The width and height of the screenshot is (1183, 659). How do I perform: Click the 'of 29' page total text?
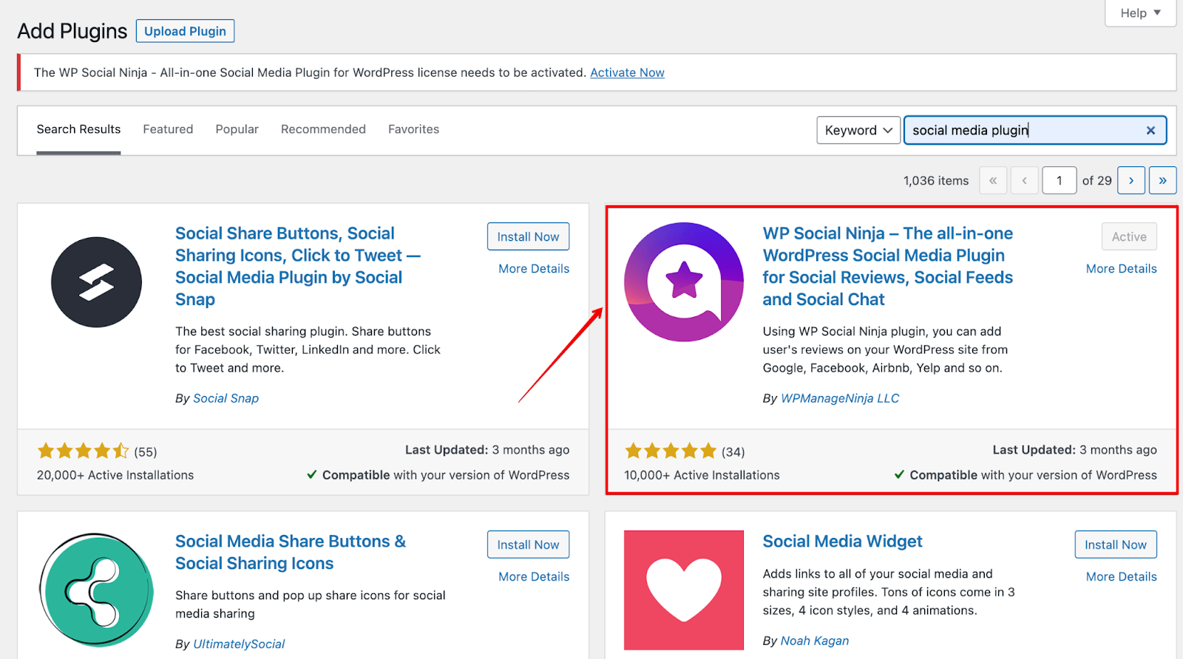1096,180
